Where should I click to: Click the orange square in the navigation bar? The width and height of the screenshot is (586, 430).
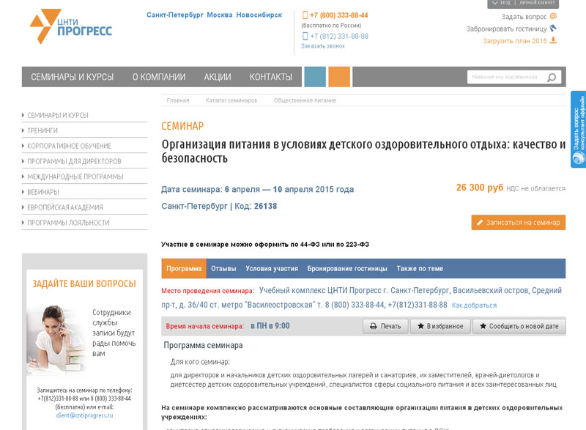pyautogui.click(x=339, y=77)
